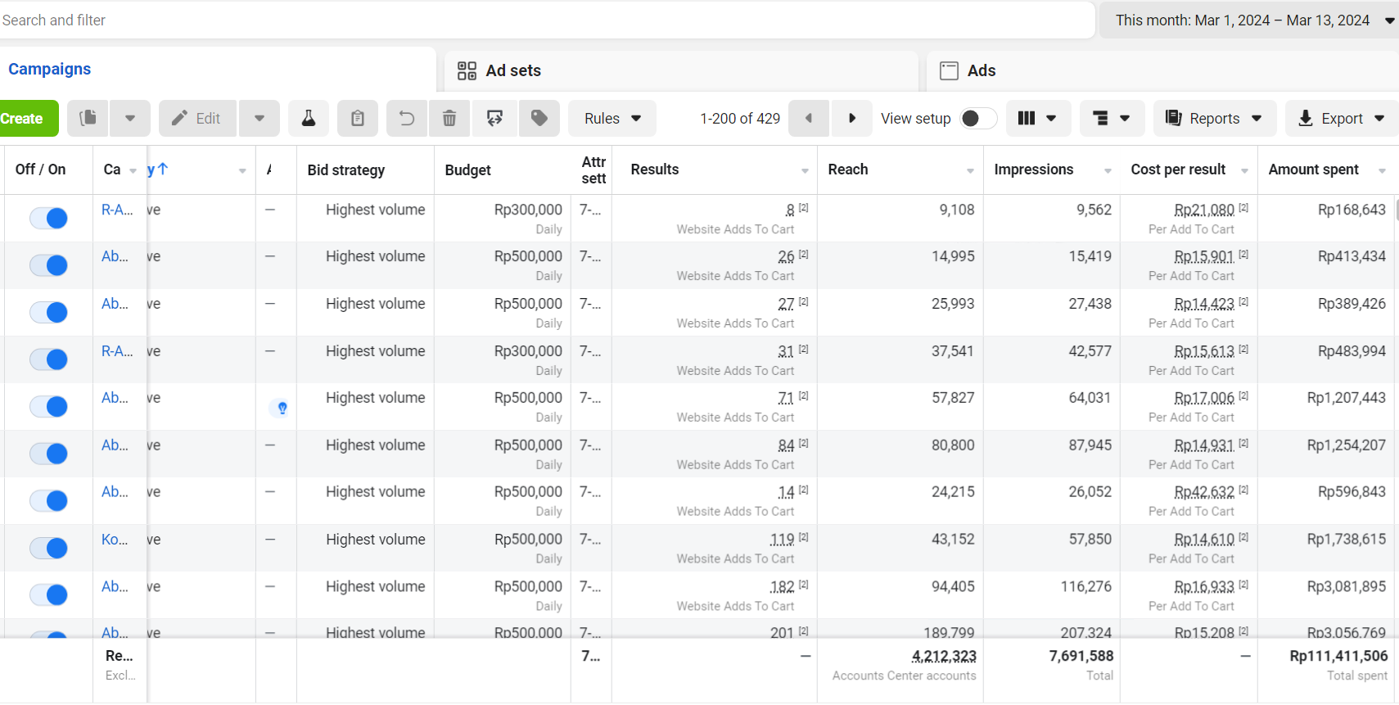This screenshot has height=705, width=1399.
Task: Open Amount spent column options arrow
Action: pyautogui.click(x=1382, y=171)
